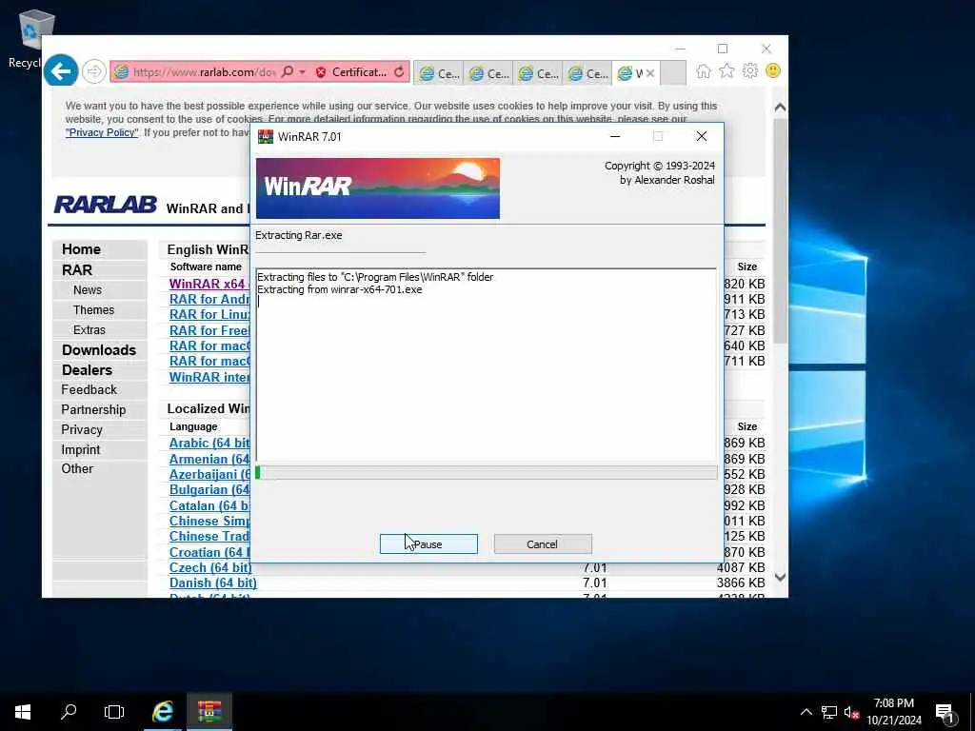Open Imprint sidebar item
The width and height of the screenshot is (975, 731).
80,449
